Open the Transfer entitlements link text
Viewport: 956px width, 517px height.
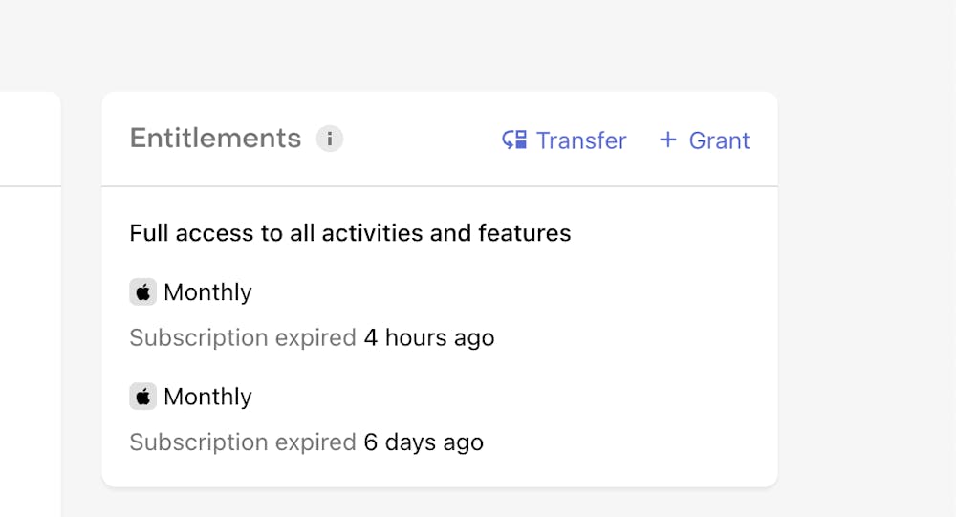point(580,140)
